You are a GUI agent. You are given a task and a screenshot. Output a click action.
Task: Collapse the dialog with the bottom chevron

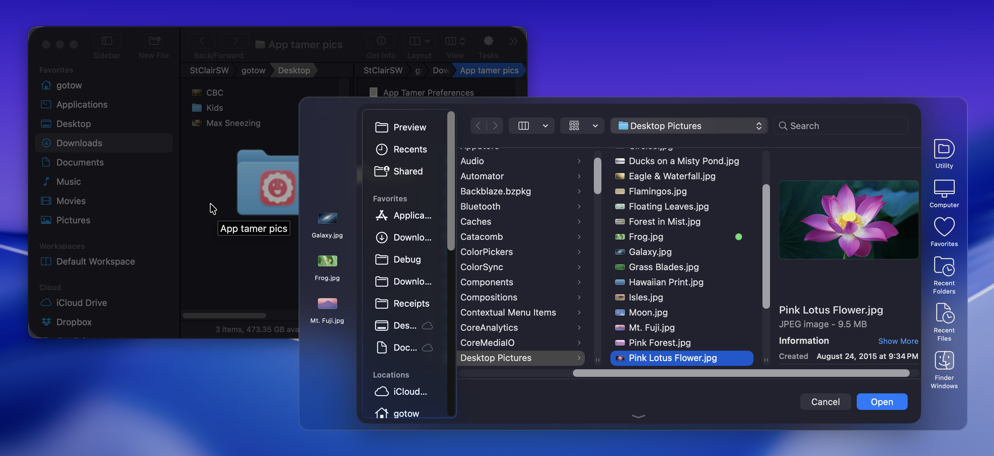point(639,416)
